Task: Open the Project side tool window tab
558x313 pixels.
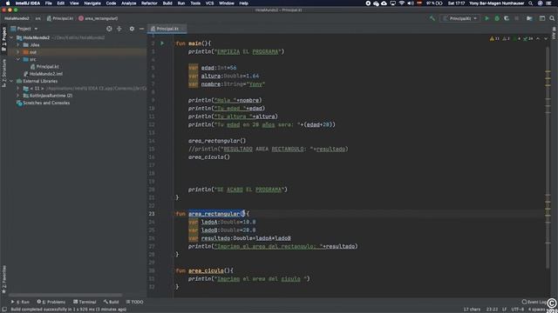Action: (3, 39)
